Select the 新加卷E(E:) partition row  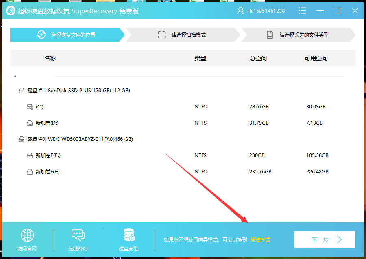183,155
